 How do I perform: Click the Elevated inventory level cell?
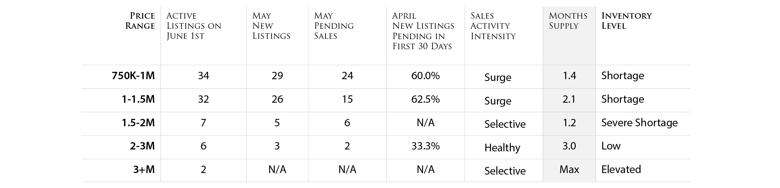pyautogui.click(x=621, y=169)
